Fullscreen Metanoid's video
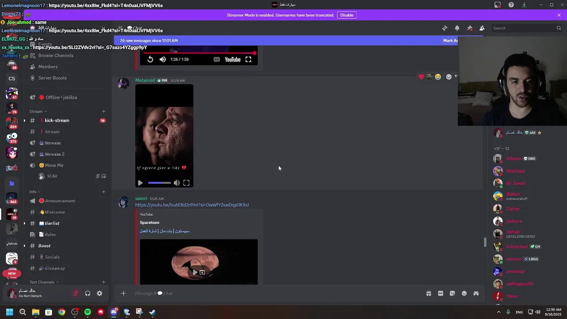The height and width of the screenshot is (319, 567). tap(186, 183)
